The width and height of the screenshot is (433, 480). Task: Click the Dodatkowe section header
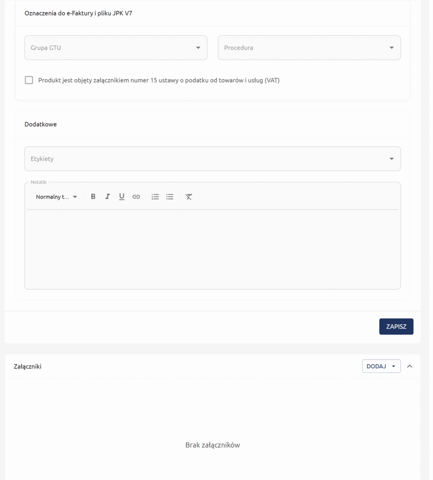[41, 124]
